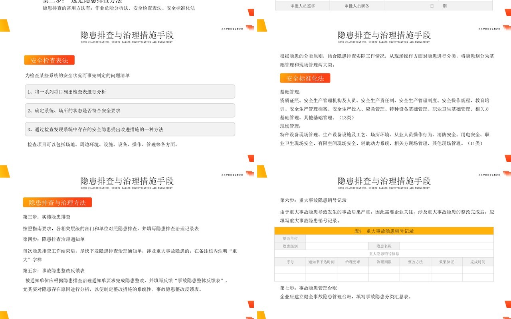Click the line starting '隐患排查的常用方法有'
Viewport: 511px width, 319px height.
point(119,8)
